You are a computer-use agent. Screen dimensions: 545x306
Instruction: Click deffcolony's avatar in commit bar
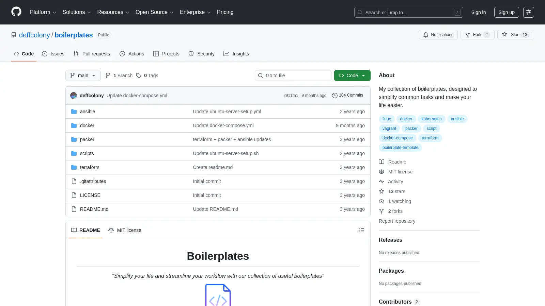click(74, 96)
